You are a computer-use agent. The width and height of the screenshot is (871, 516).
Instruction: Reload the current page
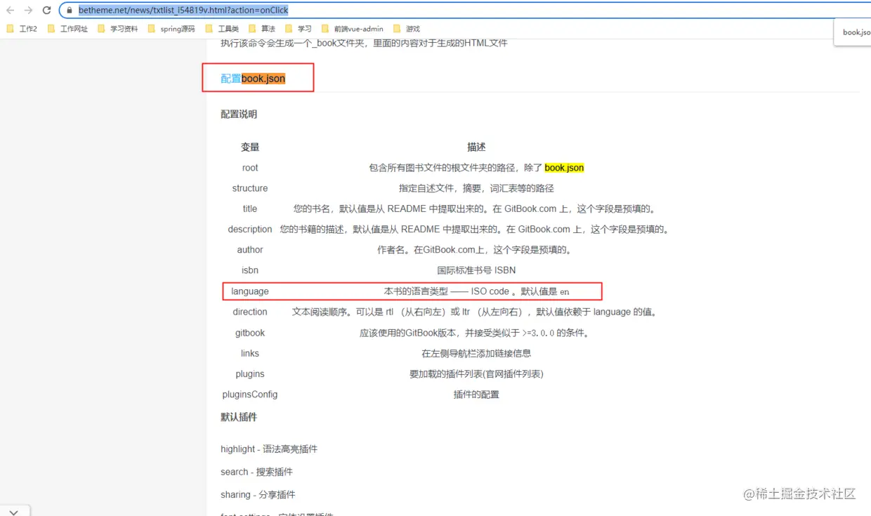[46, 11]
